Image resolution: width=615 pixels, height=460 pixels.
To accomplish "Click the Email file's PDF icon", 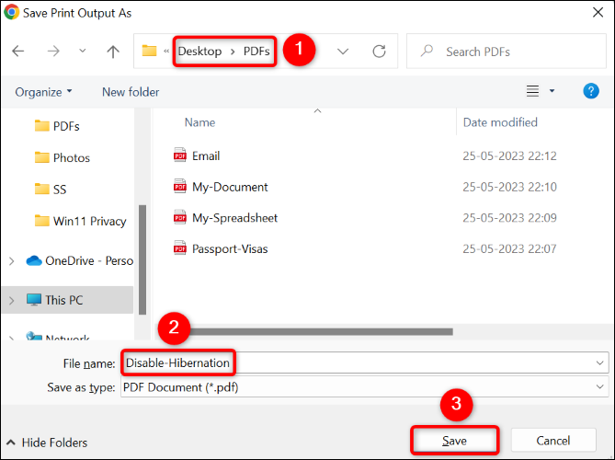I will click(180, 155).
